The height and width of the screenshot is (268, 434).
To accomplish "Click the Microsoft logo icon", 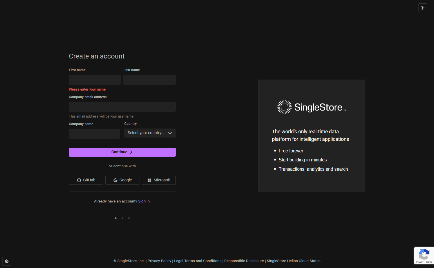I will 150,180.
